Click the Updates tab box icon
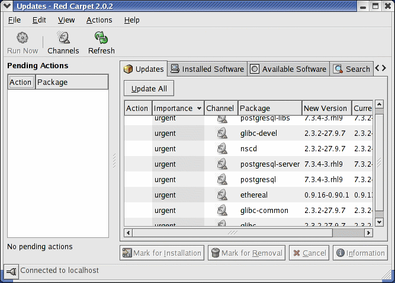 click(129, 69)
